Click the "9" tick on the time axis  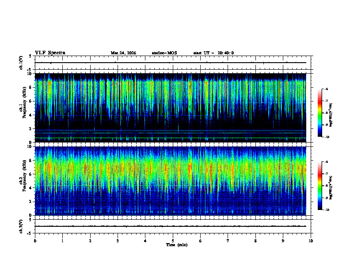pos(283,241)
